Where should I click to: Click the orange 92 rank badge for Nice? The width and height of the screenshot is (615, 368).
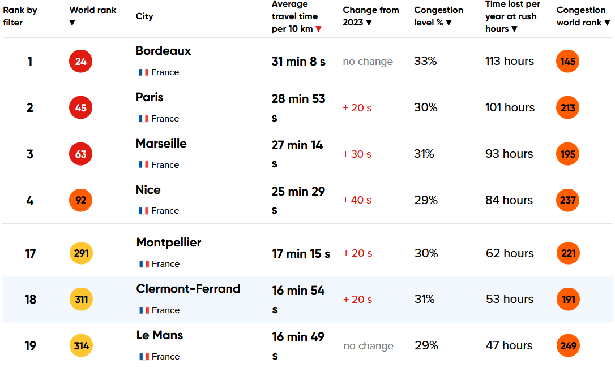click(80, 200)
